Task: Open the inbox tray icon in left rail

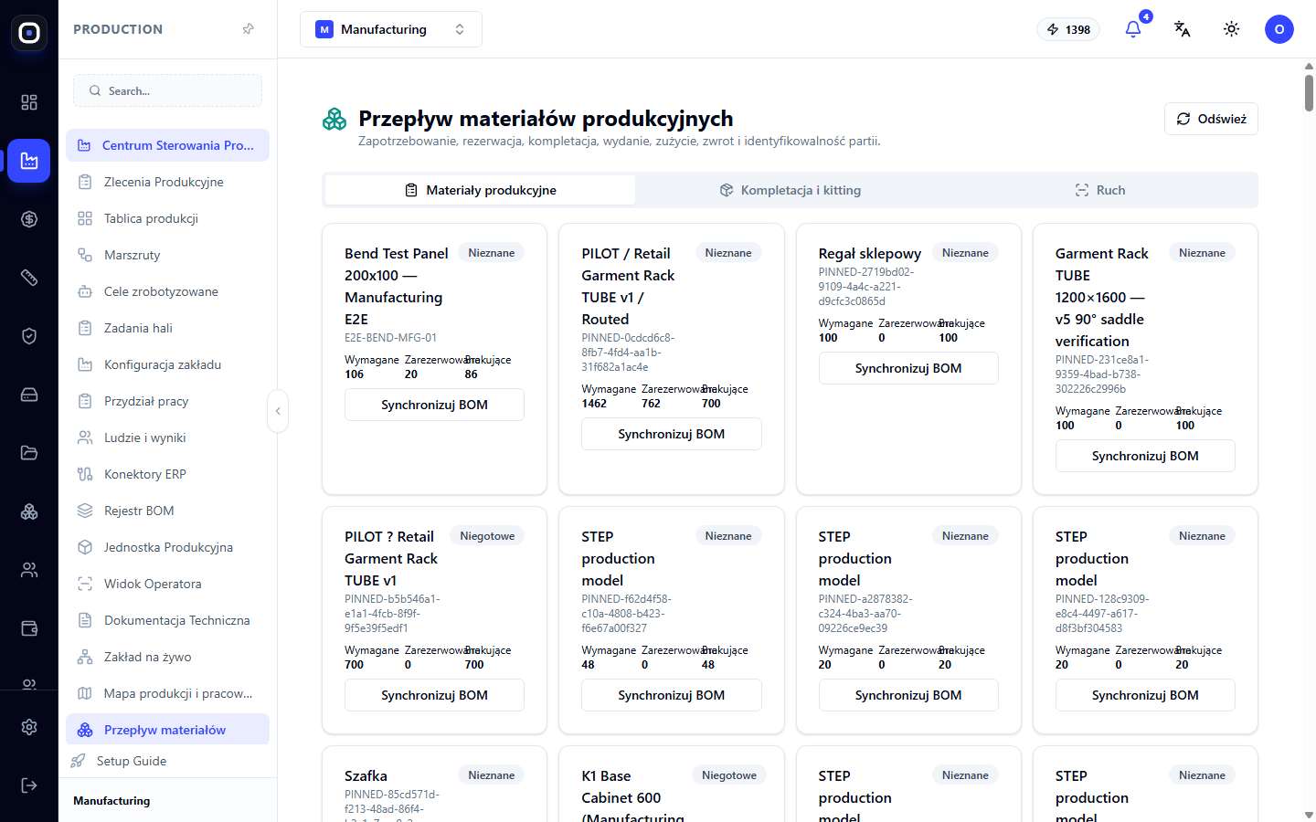Action: coord(29,395)
